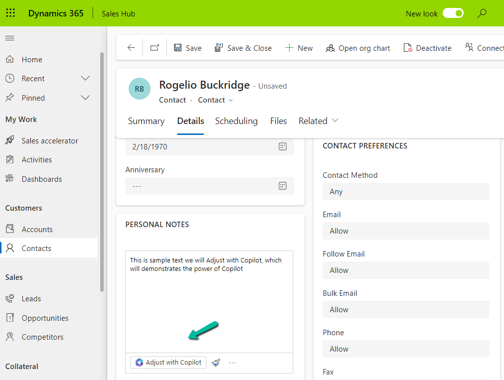The height and width of the screenshot is (380, 504).
Task: Click the search magnifier icon
Action: [482, 13]
